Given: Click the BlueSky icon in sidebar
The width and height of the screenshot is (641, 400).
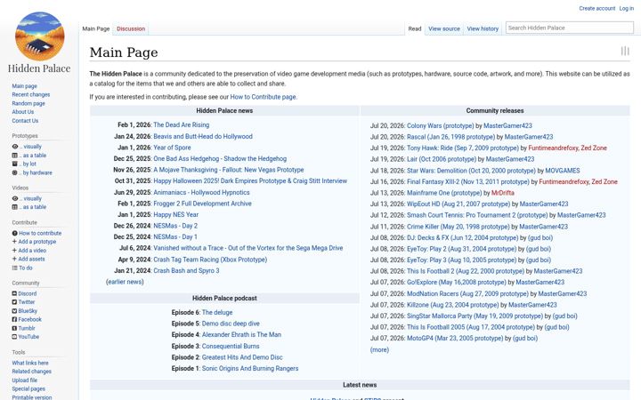Looking at the screenshot, I should tap(14, 311).
